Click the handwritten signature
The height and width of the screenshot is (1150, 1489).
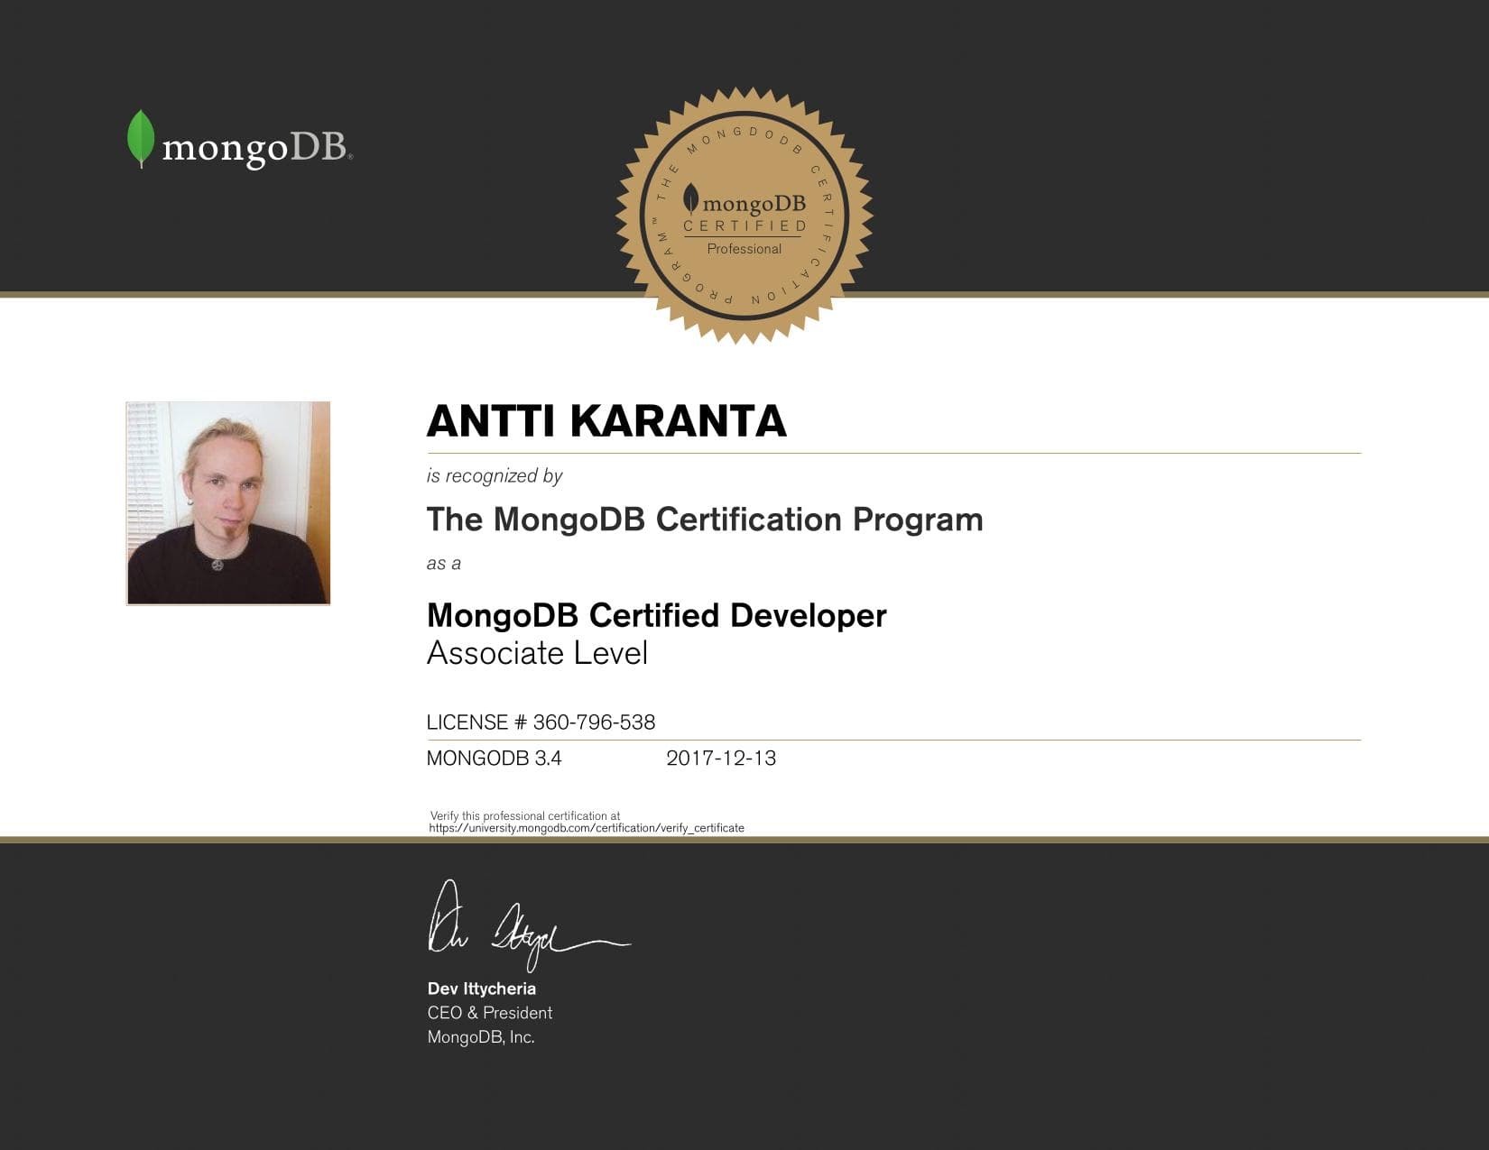point(528,926)
